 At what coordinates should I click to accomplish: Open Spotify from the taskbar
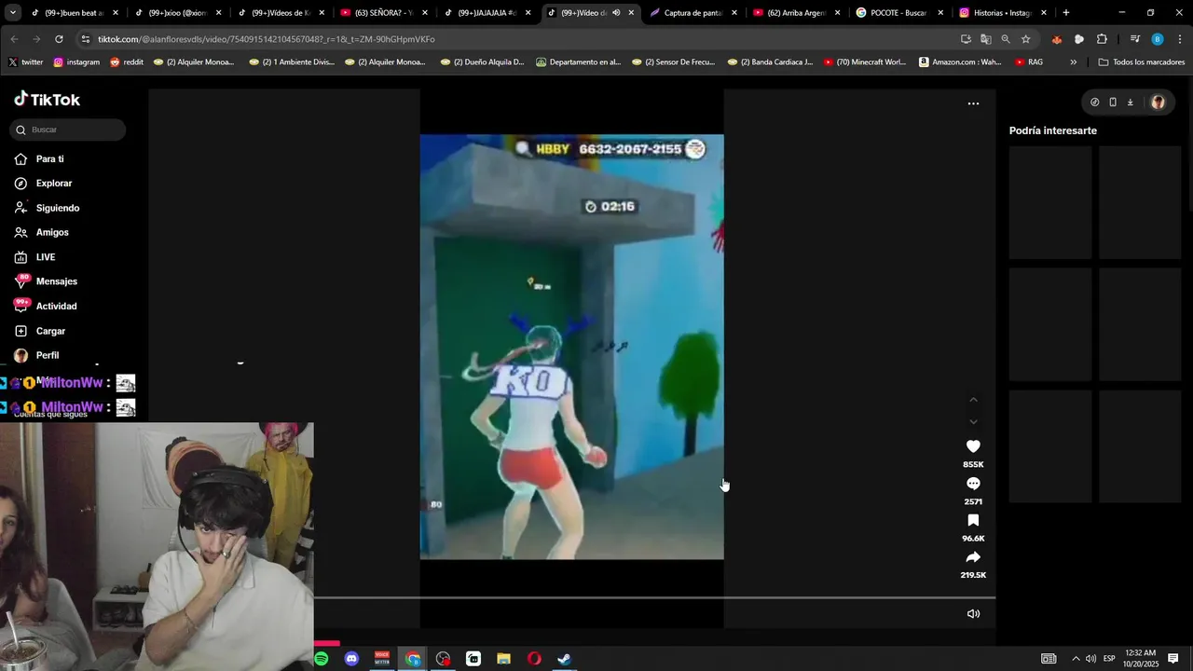(x=321, y=659)
